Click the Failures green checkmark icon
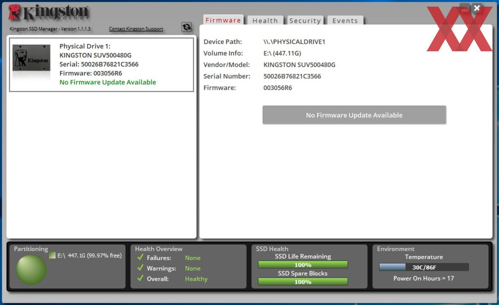The image size is (499, 305). 140,257
